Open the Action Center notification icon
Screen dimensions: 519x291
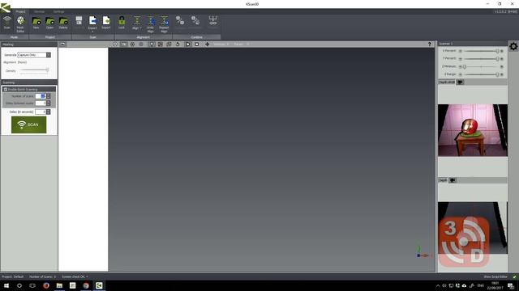(x=511, y=285)
